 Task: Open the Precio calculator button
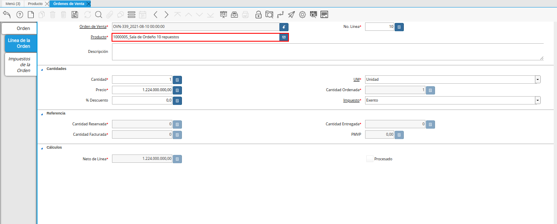pos(177,90)
